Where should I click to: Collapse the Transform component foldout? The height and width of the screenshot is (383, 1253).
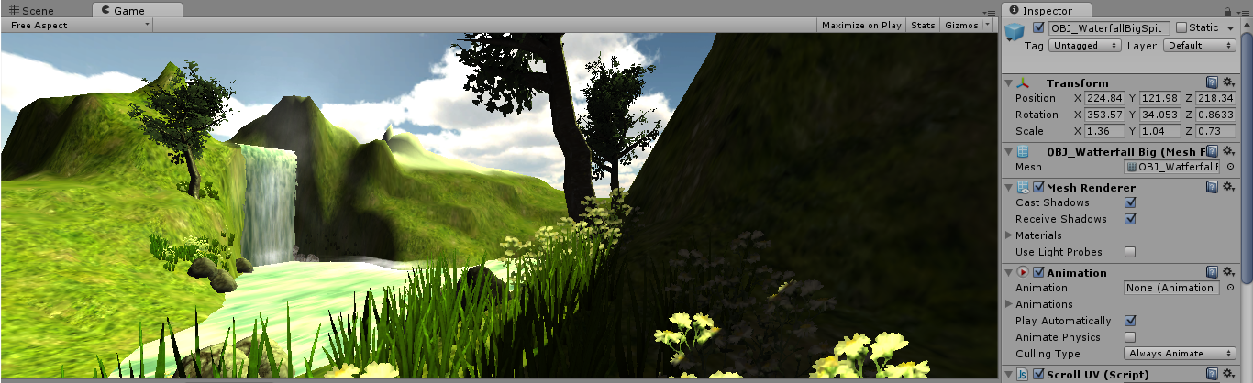[1009, 82]
